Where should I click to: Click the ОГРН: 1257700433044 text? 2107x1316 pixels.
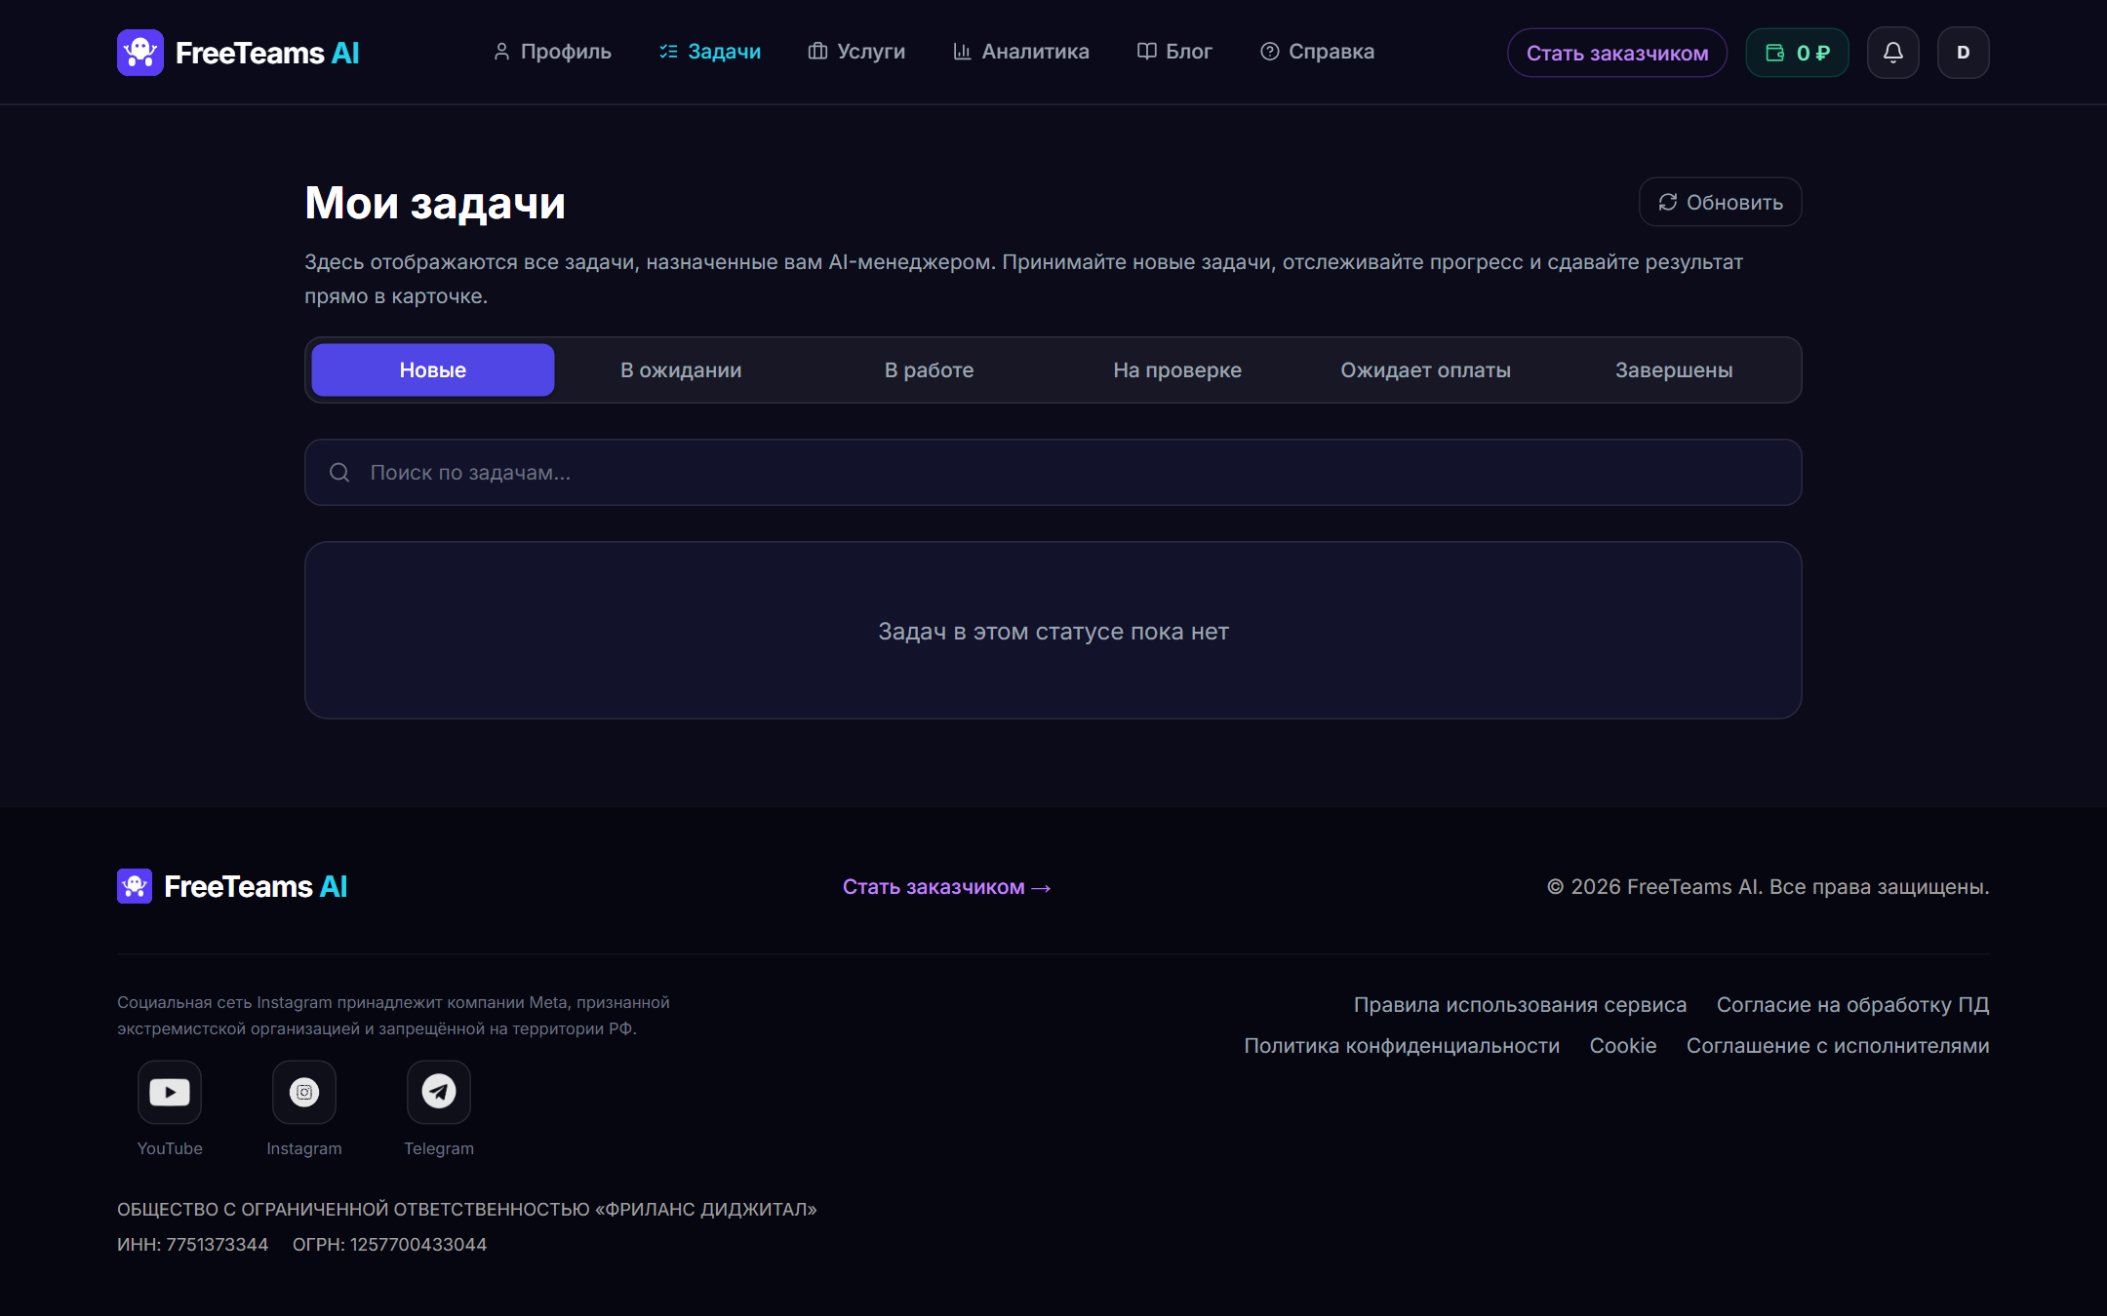click(x=389, y=1245)
